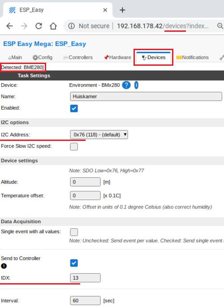Screen dimensions: 224x306
Task: Go to browser home page icon
Action: pyautogui.click(x=53, y=26)
